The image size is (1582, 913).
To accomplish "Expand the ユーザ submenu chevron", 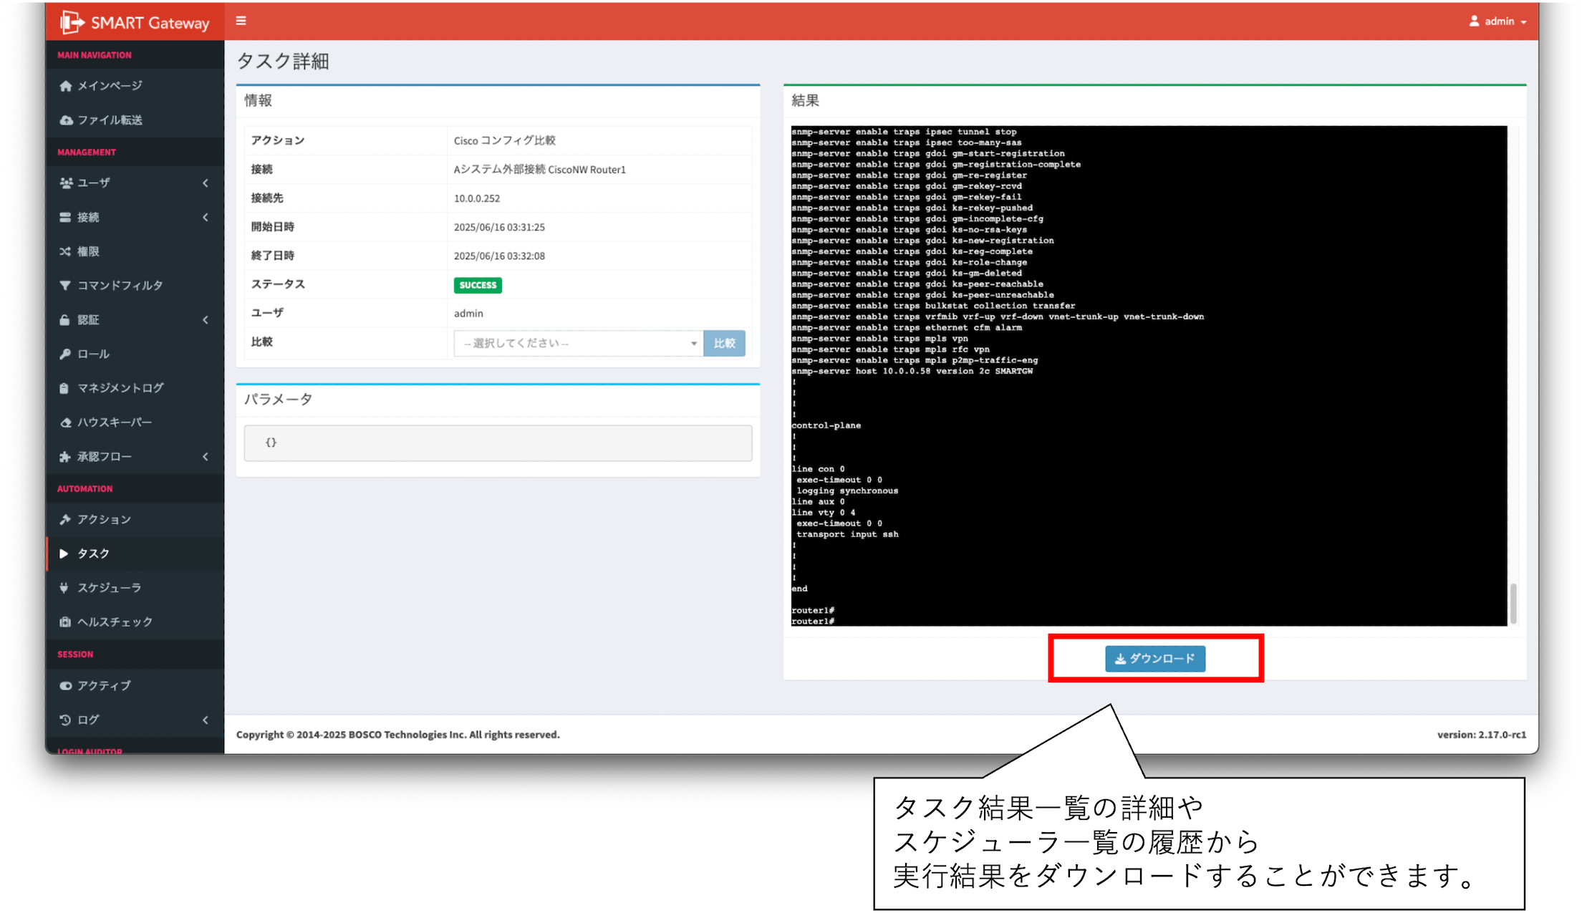I will [x=206, y=183].
